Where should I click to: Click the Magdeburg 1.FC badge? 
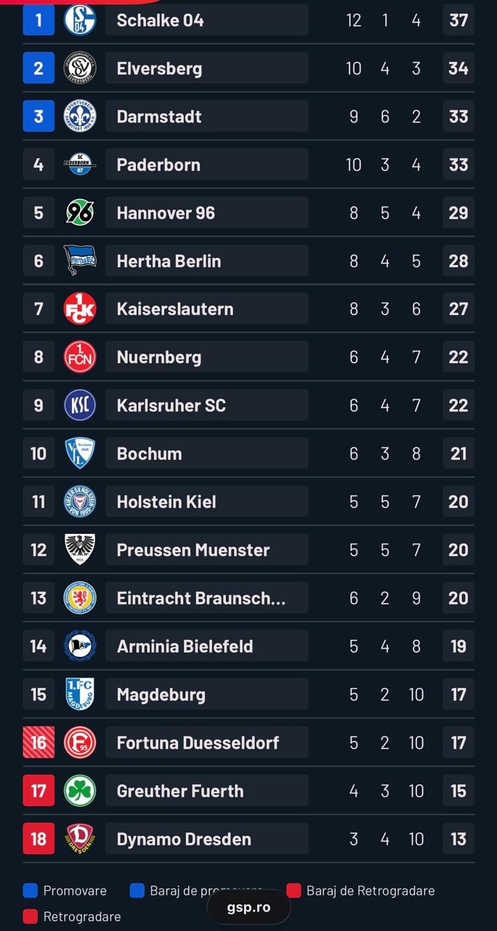[x=80, y=694]
